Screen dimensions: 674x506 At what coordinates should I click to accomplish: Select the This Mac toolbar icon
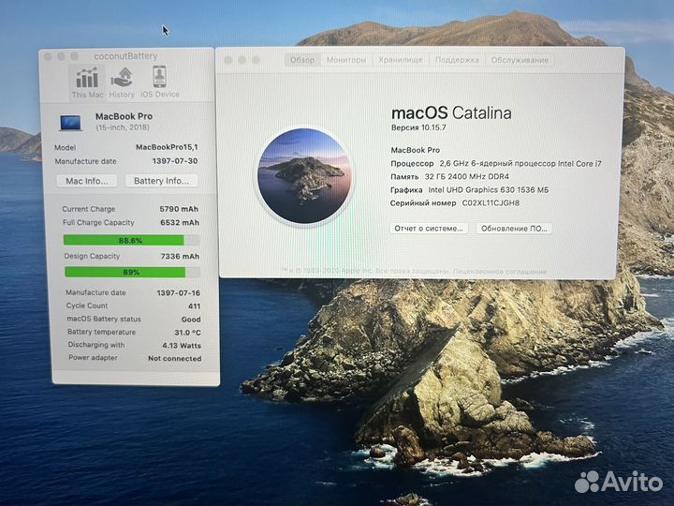pyautogui.click(x=87, y=83)
